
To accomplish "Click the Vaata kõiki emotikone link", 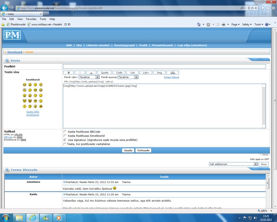I will [33, 113].
